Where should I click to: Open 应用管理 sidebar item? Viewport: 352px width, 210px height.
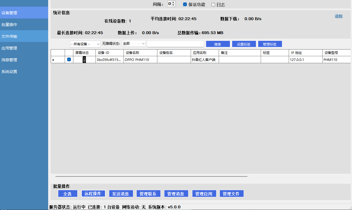(x=24, y=48)
